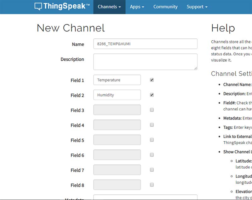
Task: Expand the Apps dropdown menu
Action: pos(137,7)
